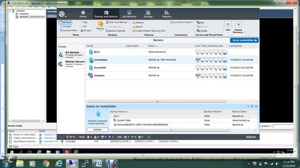
Task: Open One-Time Backup dropdown
Action: (117, 22)
